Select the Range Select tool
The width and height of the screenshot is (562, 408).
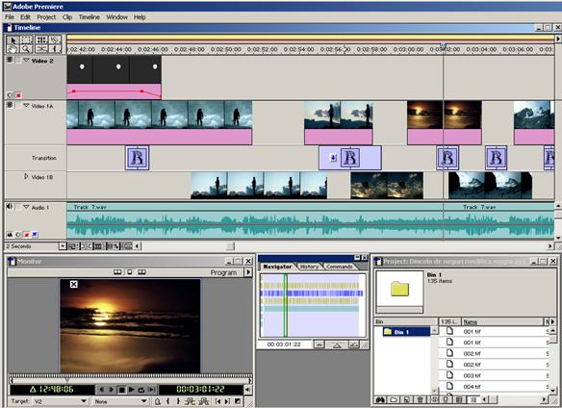click(x=26, y=40)
